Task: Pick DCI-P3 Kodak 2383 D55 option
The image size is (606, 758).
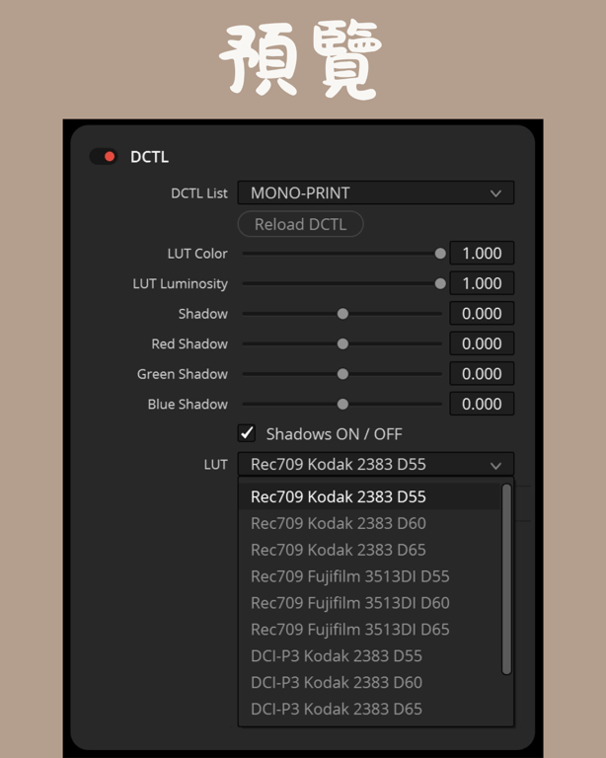Action: pos(369,656)
